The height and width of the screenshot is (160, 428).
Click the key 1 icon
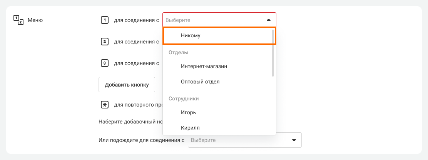(x=104, y=20)
